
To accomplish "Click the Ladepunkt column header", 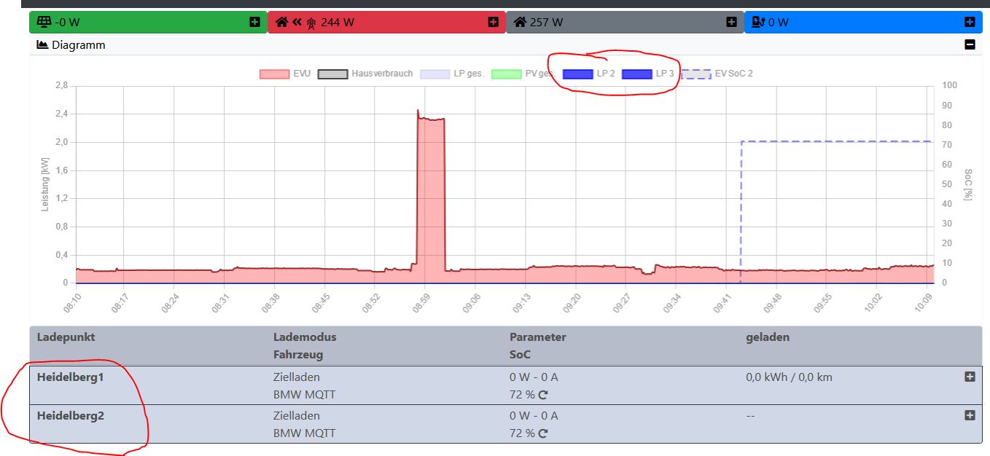I will [66, 337].
